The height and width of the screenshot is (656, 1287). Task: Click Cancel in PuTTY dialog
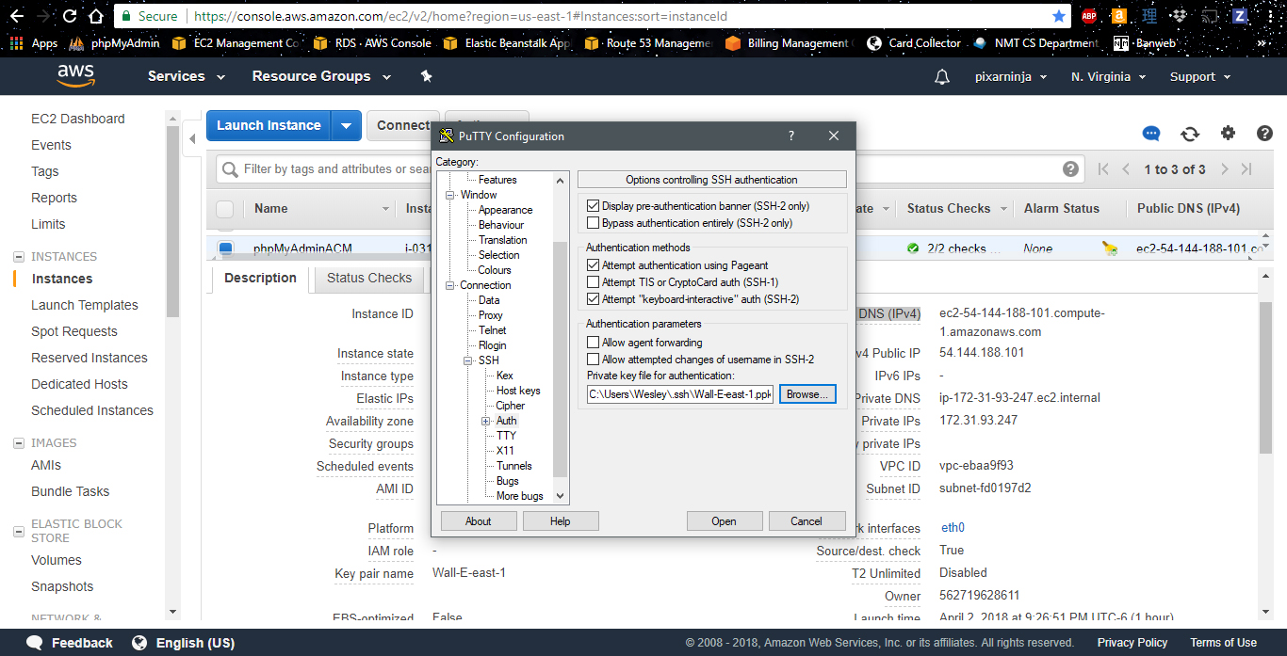(806, 521)
